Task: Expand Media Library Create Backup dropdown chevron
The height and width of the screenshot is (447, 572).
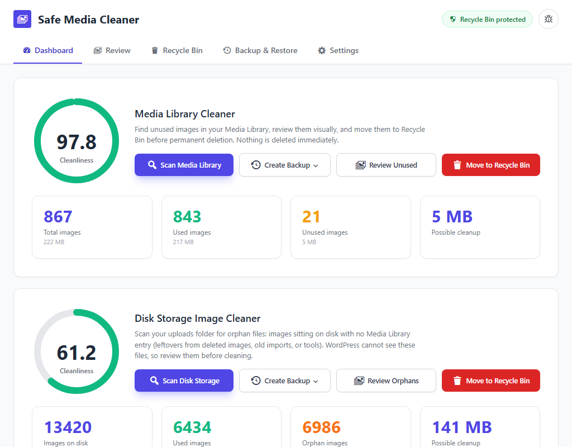Action: (316, 165)
